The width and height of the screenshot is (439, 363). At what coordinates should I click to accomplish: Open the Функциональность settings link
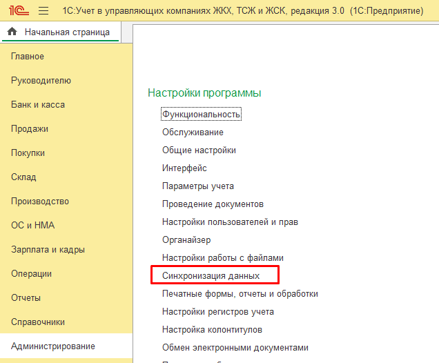click(x=201, y=114)
